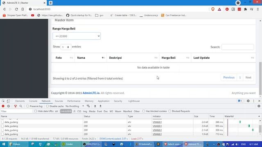Sort network requests by Waterfall column
This screenshot has height=147, width=262.
click(242, 116)
